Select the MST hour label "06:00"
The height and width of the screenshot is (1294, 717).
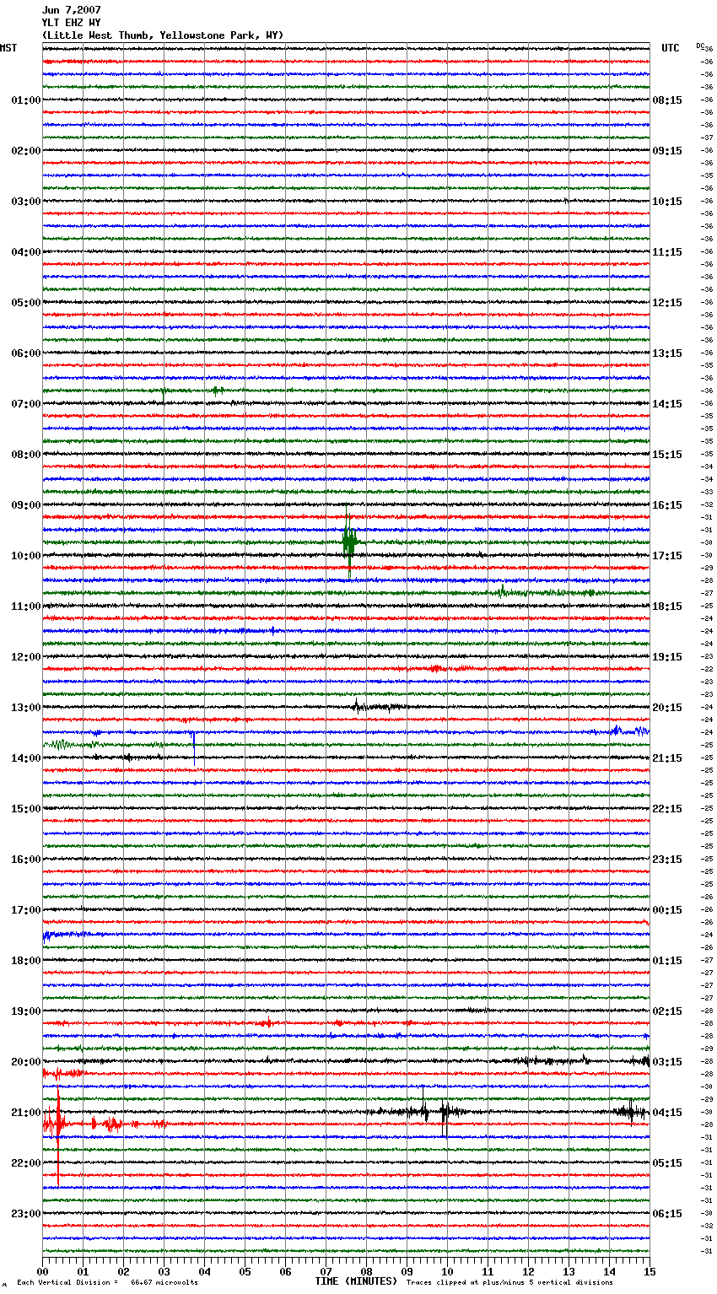pyautogui.click(x=26, y=353)
